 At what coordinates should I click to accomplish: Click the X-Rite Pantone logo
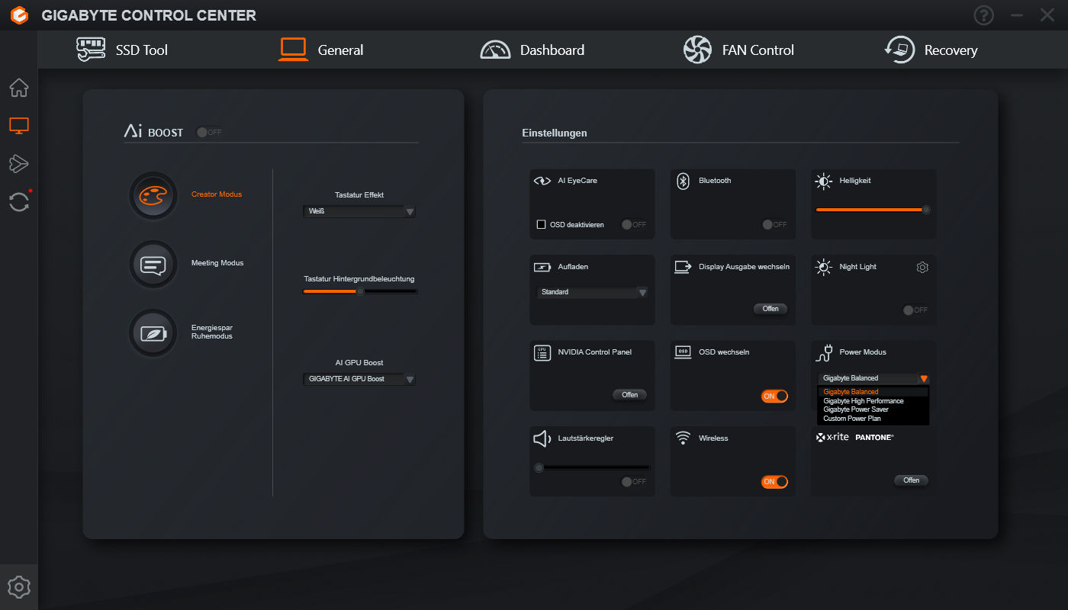pyautogui.click(x=854, y=438)
